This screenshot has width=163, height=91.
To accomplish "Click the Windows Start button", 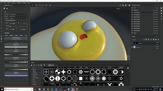I will tap(2, 89).
